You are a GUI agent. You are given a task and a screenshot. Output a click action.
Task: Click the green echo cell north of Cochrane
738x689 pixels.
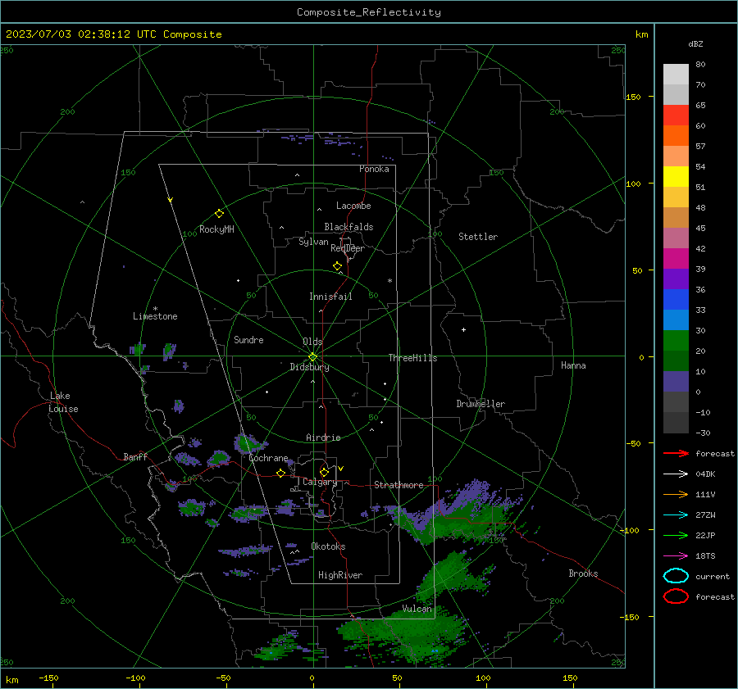pyautogui.click(x=247, y=443)
